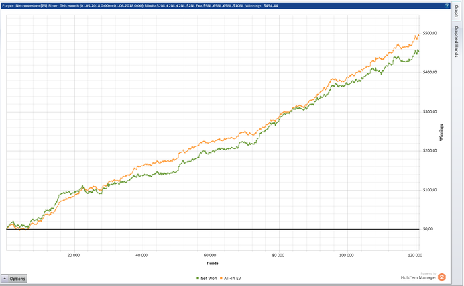Open the Graphed Hands side tab
The height and width of the screenshot is (286, 464).
[456, 41]
